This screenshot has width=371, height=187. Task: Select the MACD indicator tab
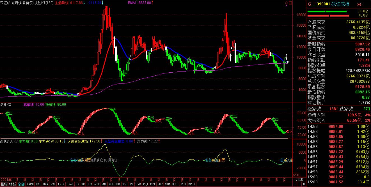pyautogui.click(x=30, y=184)
